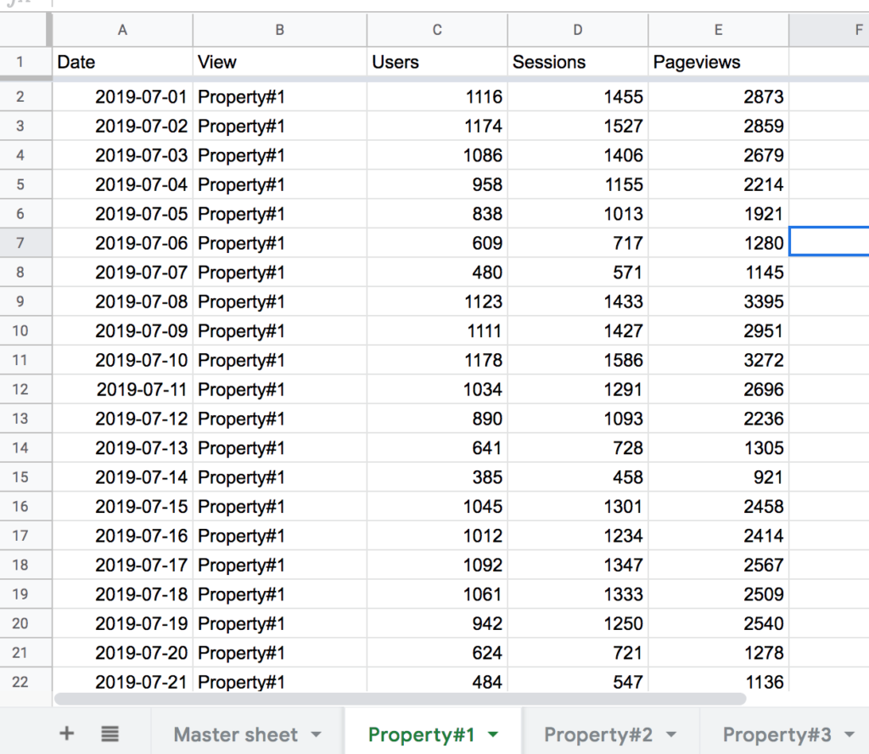Select the Pageviews header cell
The width and height of the screenshot is (869, 754).
pos(718,62)
